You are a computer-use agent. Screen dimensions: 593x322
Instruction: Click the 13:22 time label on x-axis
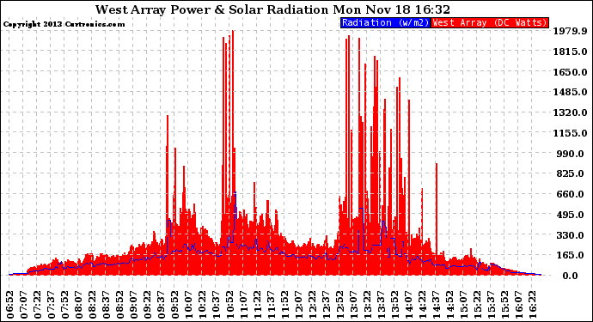coord(367,305)
